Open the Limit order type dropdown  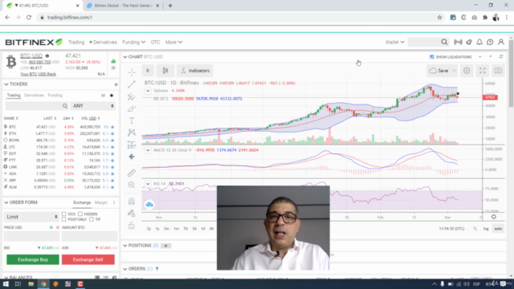click(31, 217)
